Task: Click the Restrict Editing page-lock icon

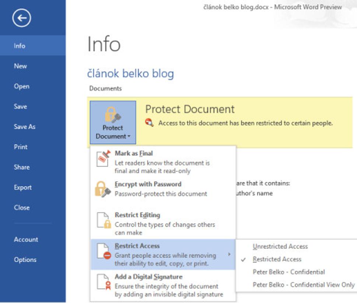Action: (x=104, y=220)
